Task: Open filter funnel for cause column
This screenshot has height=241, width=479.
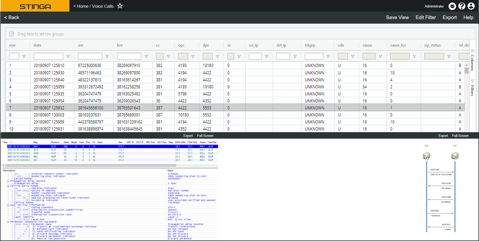Action: pos(380,57)
